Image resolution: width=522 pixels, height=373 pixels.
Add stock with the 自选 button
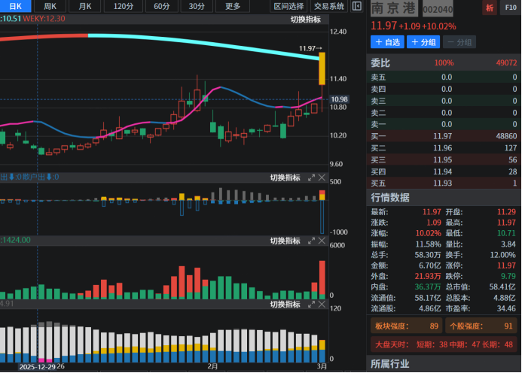[387, 42]
